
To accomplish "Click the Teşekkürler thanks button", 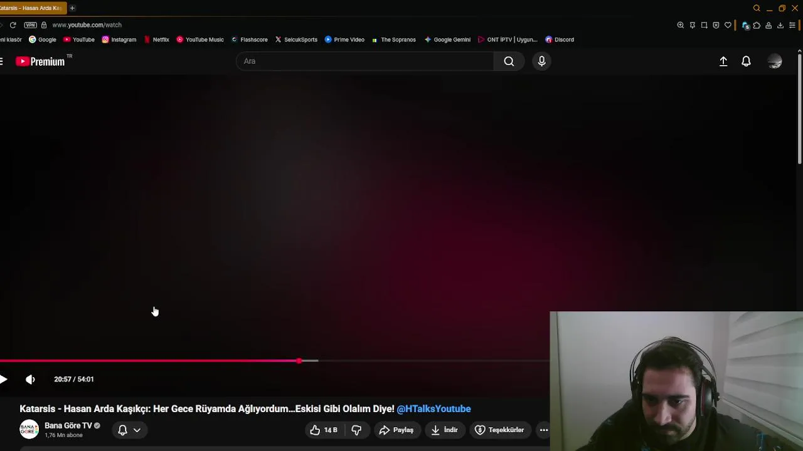I will pyautogui.click(x=499, y=430).
